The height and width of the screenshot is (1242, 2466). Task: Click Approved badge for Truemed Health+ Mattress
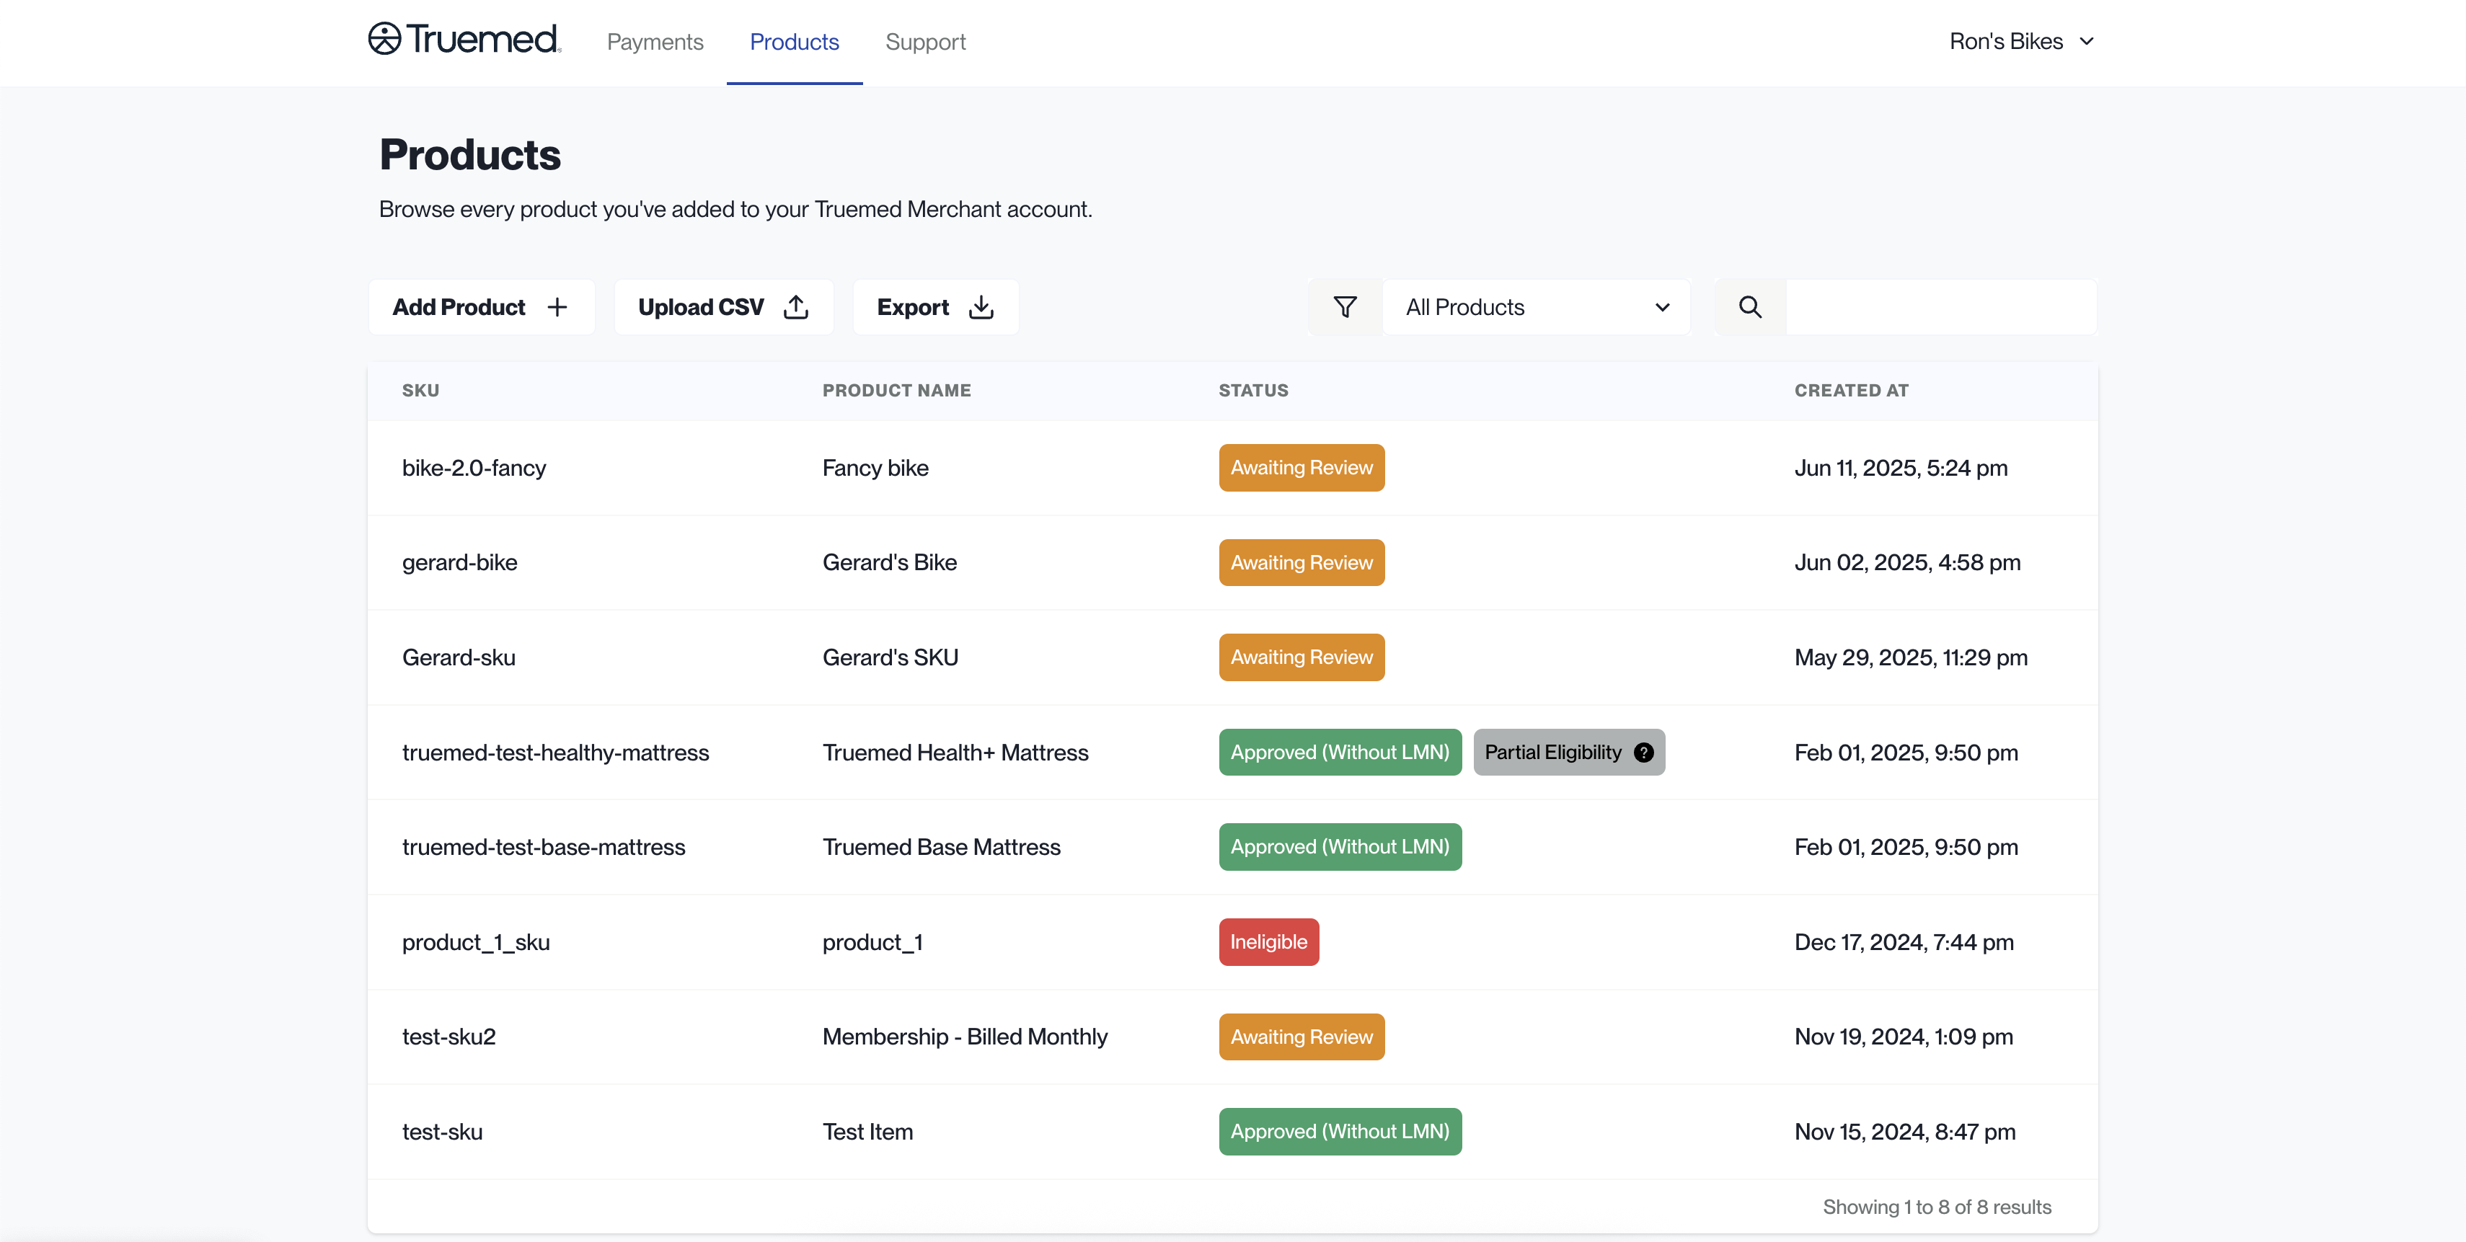[x=1340, y=752]
